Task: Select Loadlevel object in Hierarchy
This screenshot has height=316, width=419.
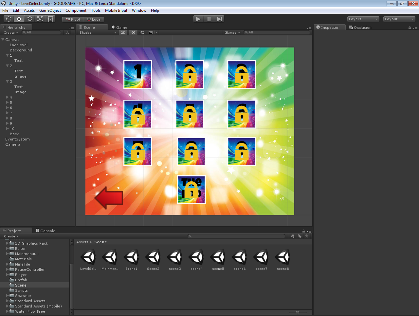Action: [x=19, y=45]
